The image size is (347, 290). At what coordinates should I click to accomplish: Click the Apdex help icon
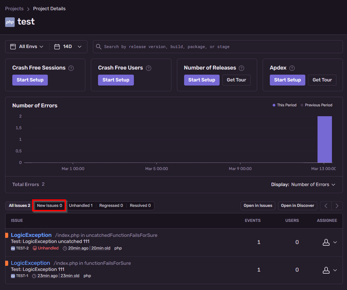click(x=292, y=68)
